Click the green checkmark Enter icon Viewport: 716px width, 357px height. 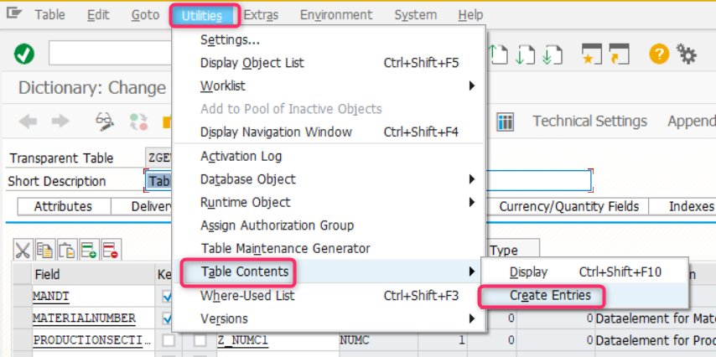click(x=24, y=54)
